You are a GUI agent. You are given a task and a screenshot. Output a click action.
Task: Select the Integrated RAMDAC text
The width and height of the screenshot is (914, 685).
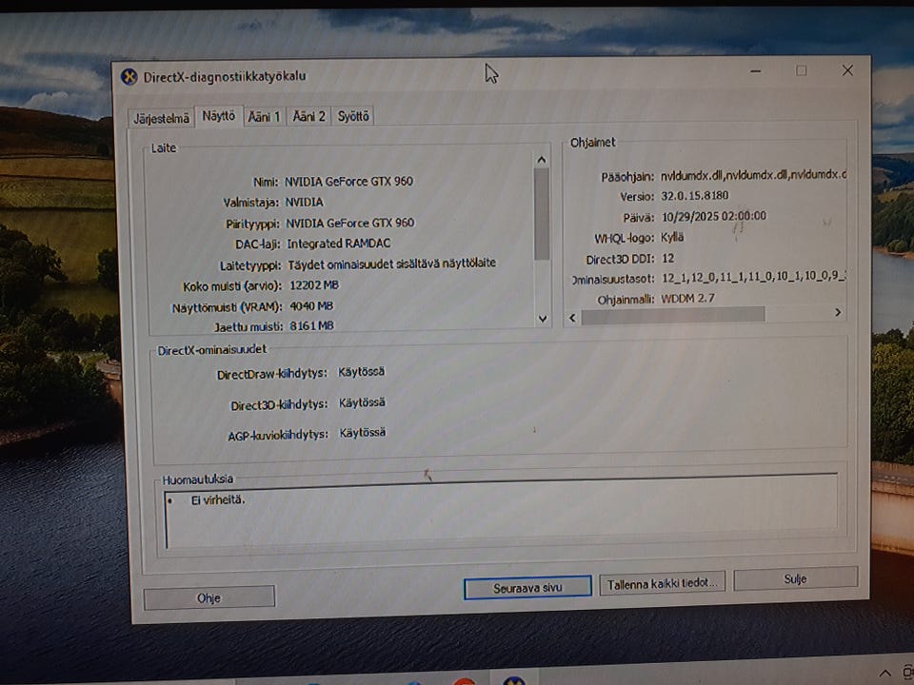point(339,244)
